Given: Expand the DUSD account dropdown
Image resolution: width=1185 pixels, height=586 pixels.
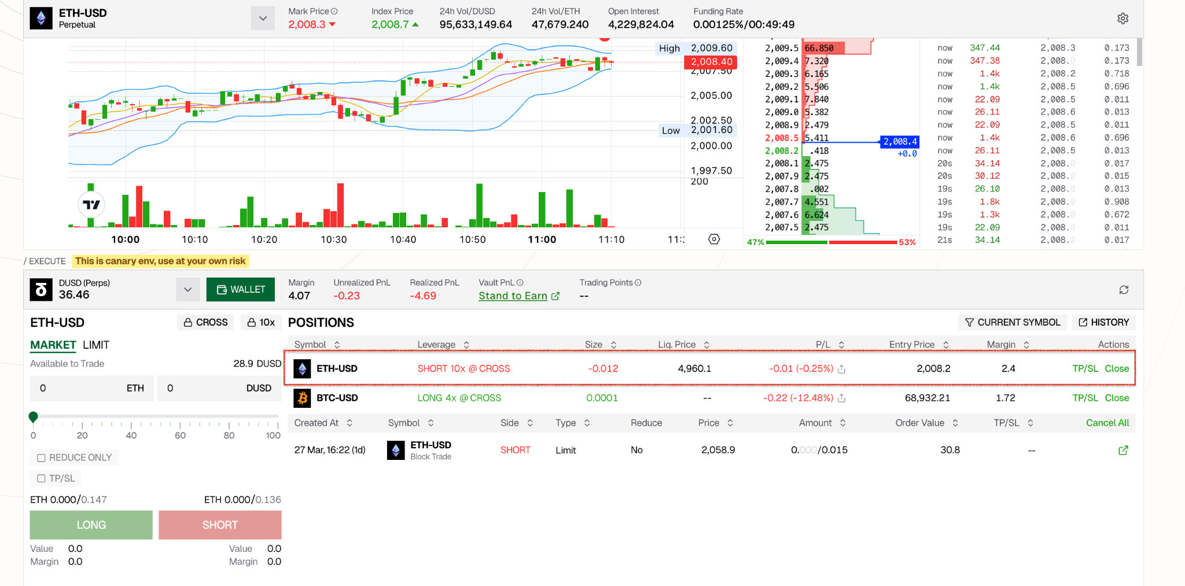Looking at the screenshot, I should [x=187, y=290].
